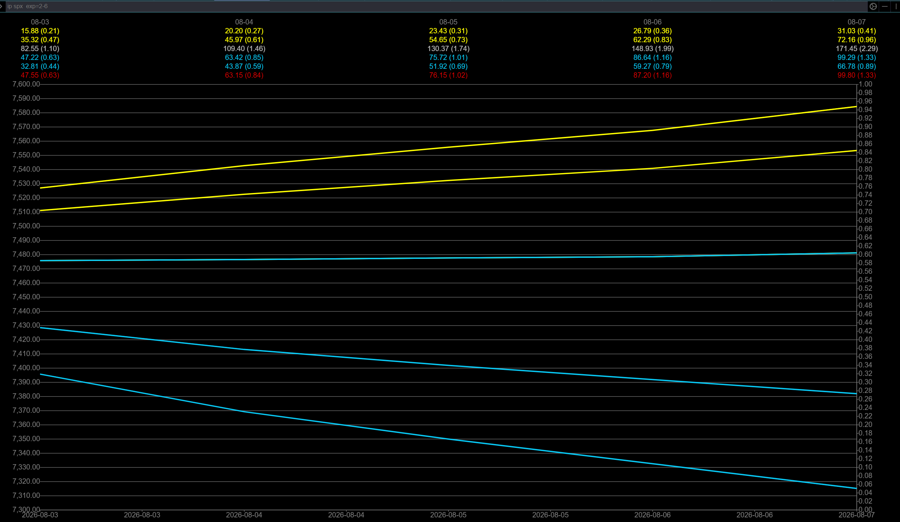Click the yellow value 15.88 (0.21)
This screenshot has width=900, height=522.
[40, 31]
